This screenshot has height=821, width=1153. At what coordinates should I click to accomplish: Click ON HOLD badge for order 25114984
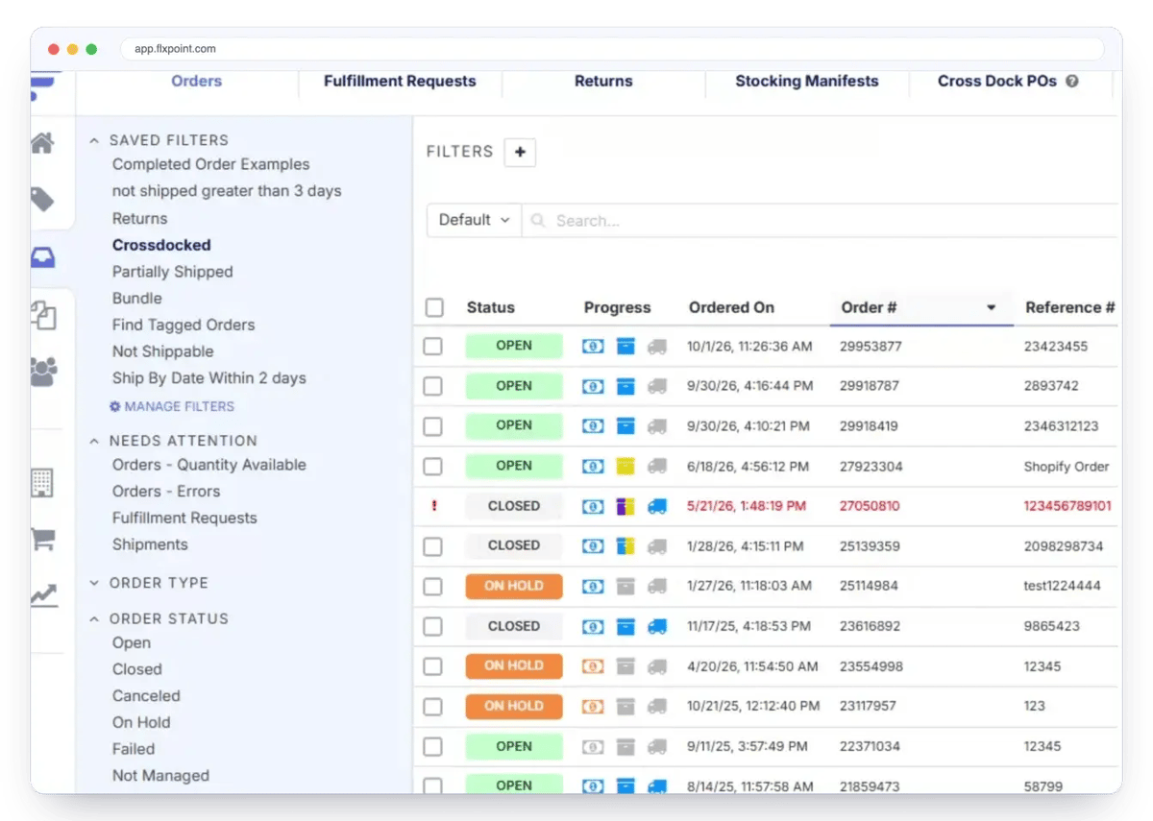pyautogui.click(x=514, y=586)
